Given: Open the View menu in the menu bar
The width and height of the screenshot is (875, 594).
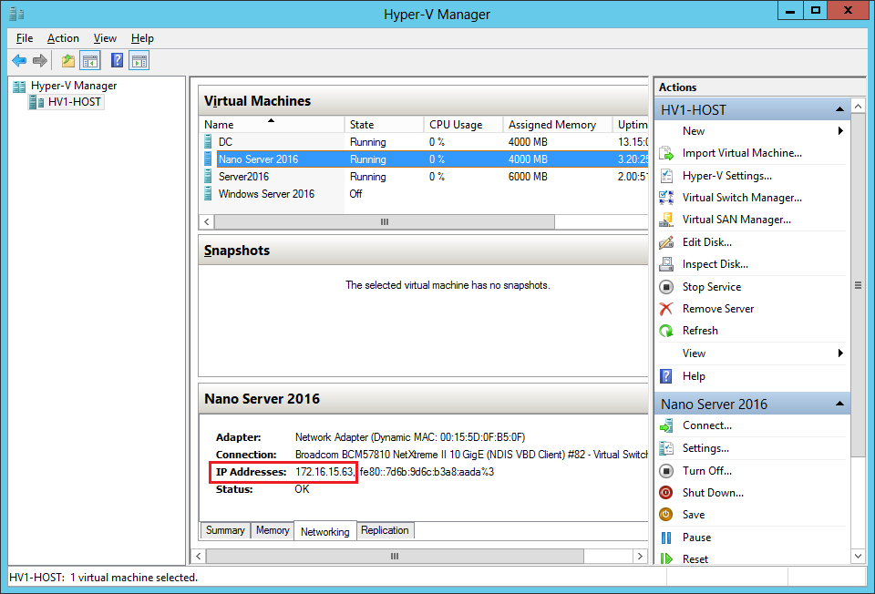Looking at the screenshot, I should coord(105,38).
